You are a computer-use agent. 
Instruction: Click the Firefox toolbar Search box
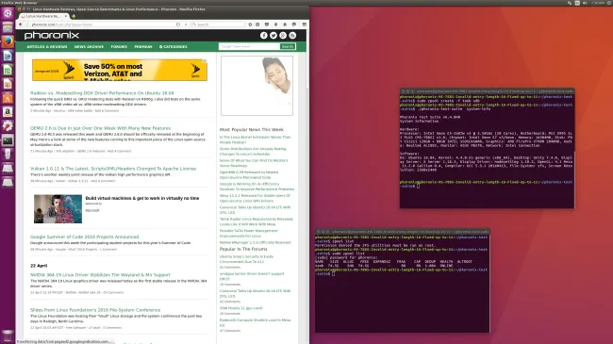coord(218,25)
